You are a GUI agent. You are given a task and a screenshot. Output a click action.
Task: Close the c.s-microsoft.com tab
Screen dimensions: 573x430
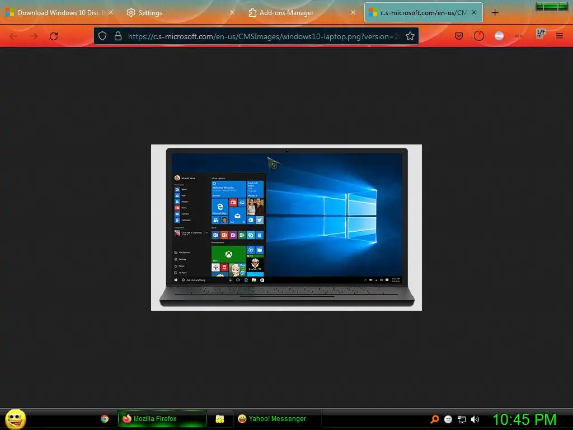click(474, 12)
